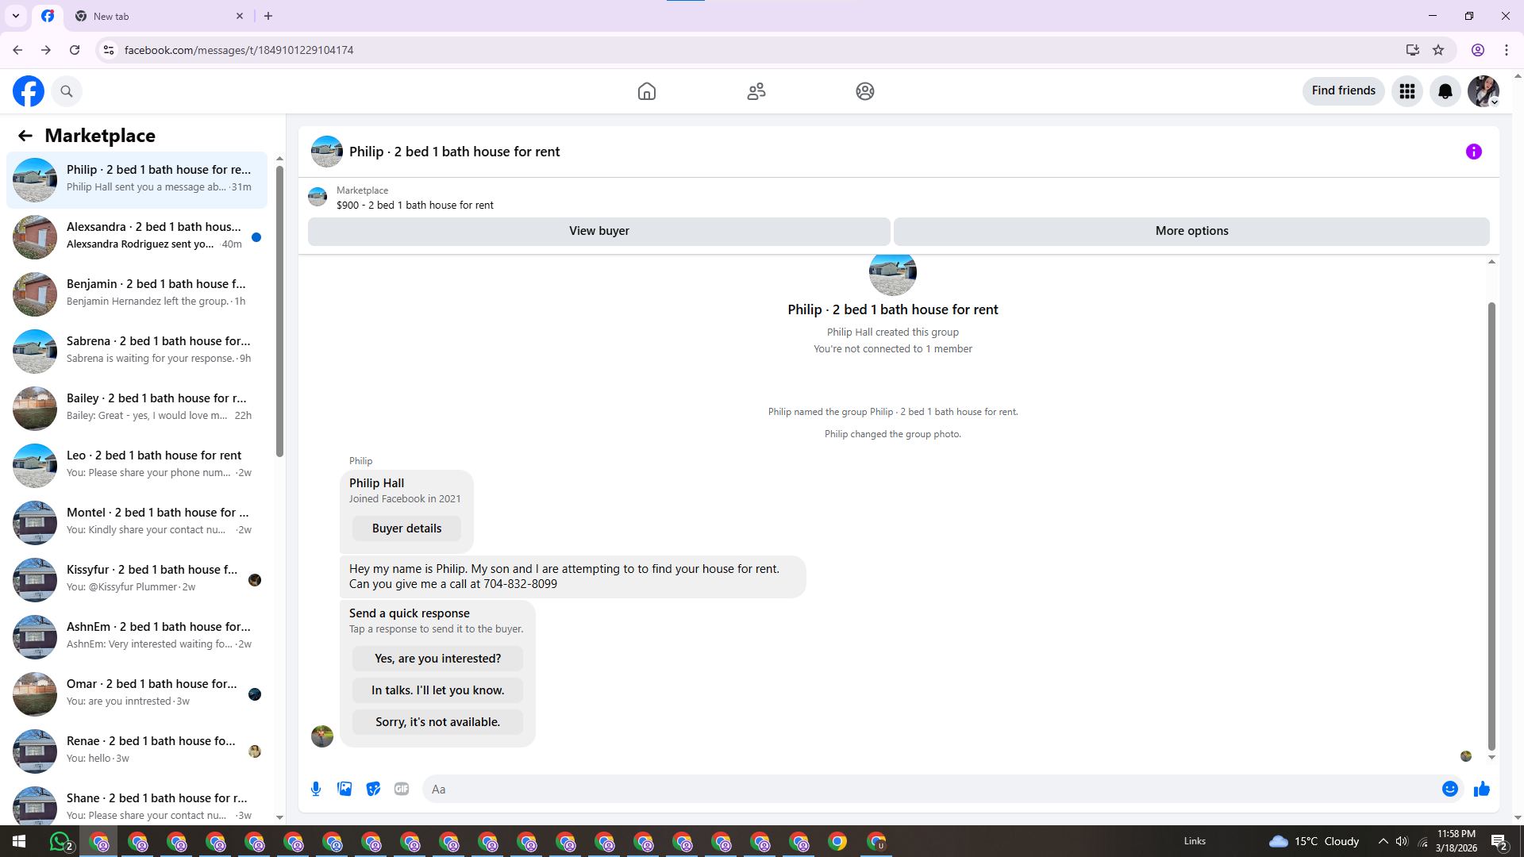Go to Facebook Home tab
Image resolution: width=1524 pixels, height=857 pixels.
click(646, 91)
